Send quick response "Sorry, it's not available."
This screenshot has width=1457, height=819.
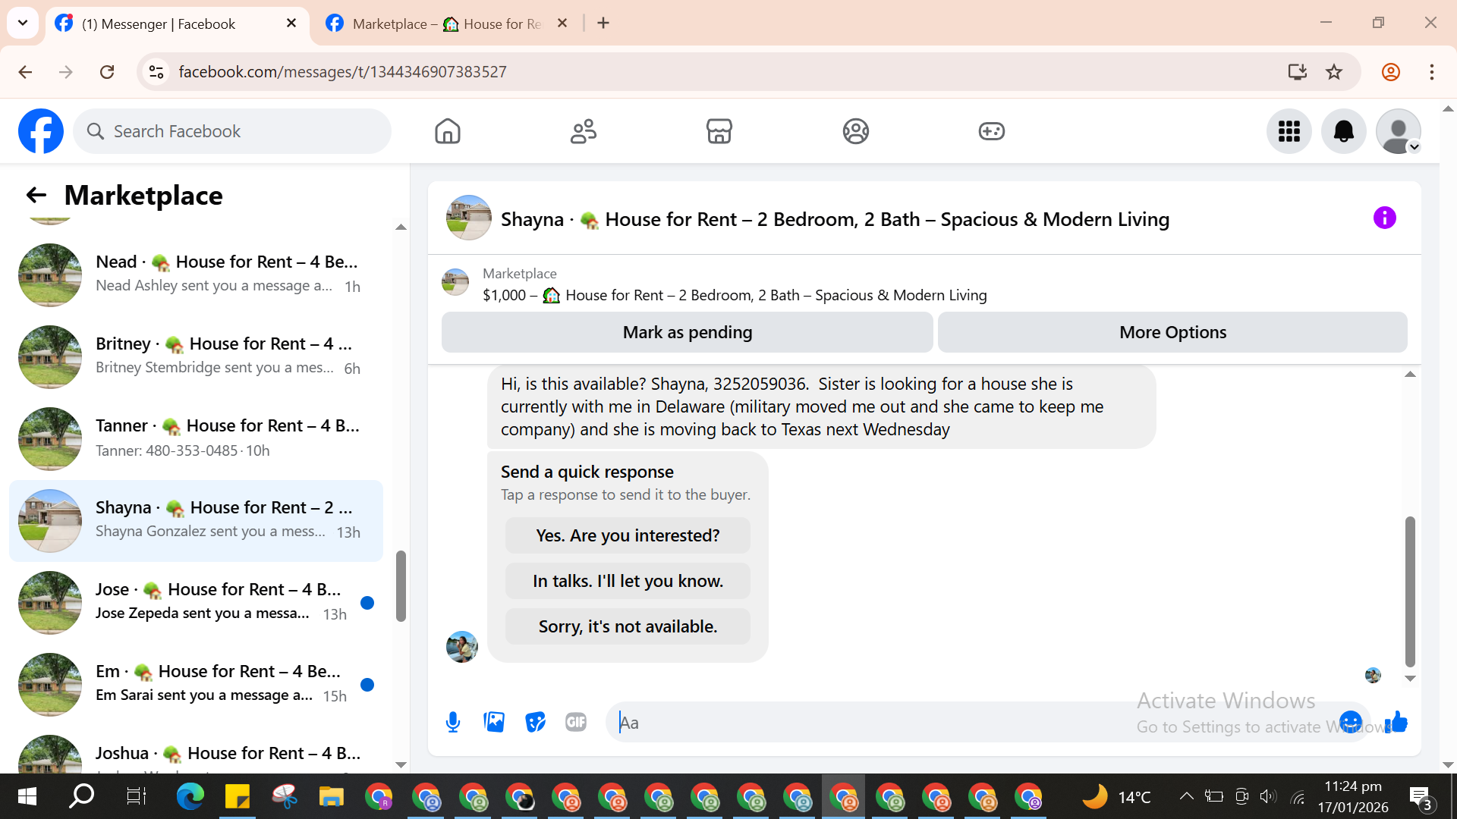point(628,626)
